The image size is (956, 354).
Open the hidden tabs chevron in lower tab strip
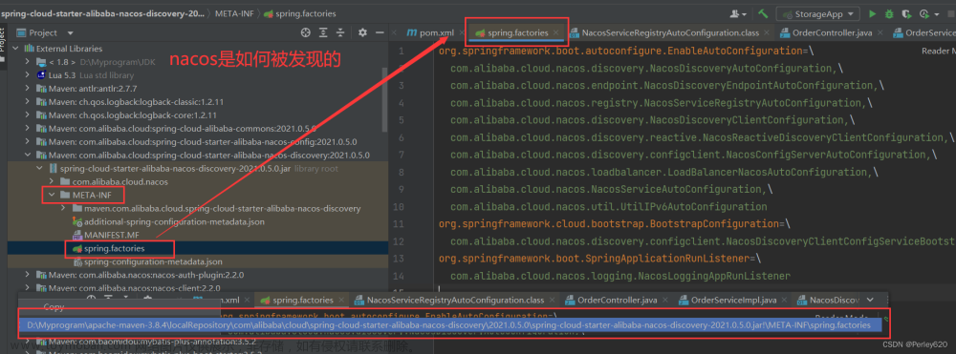pyautogui.click(x=870, y=300)
